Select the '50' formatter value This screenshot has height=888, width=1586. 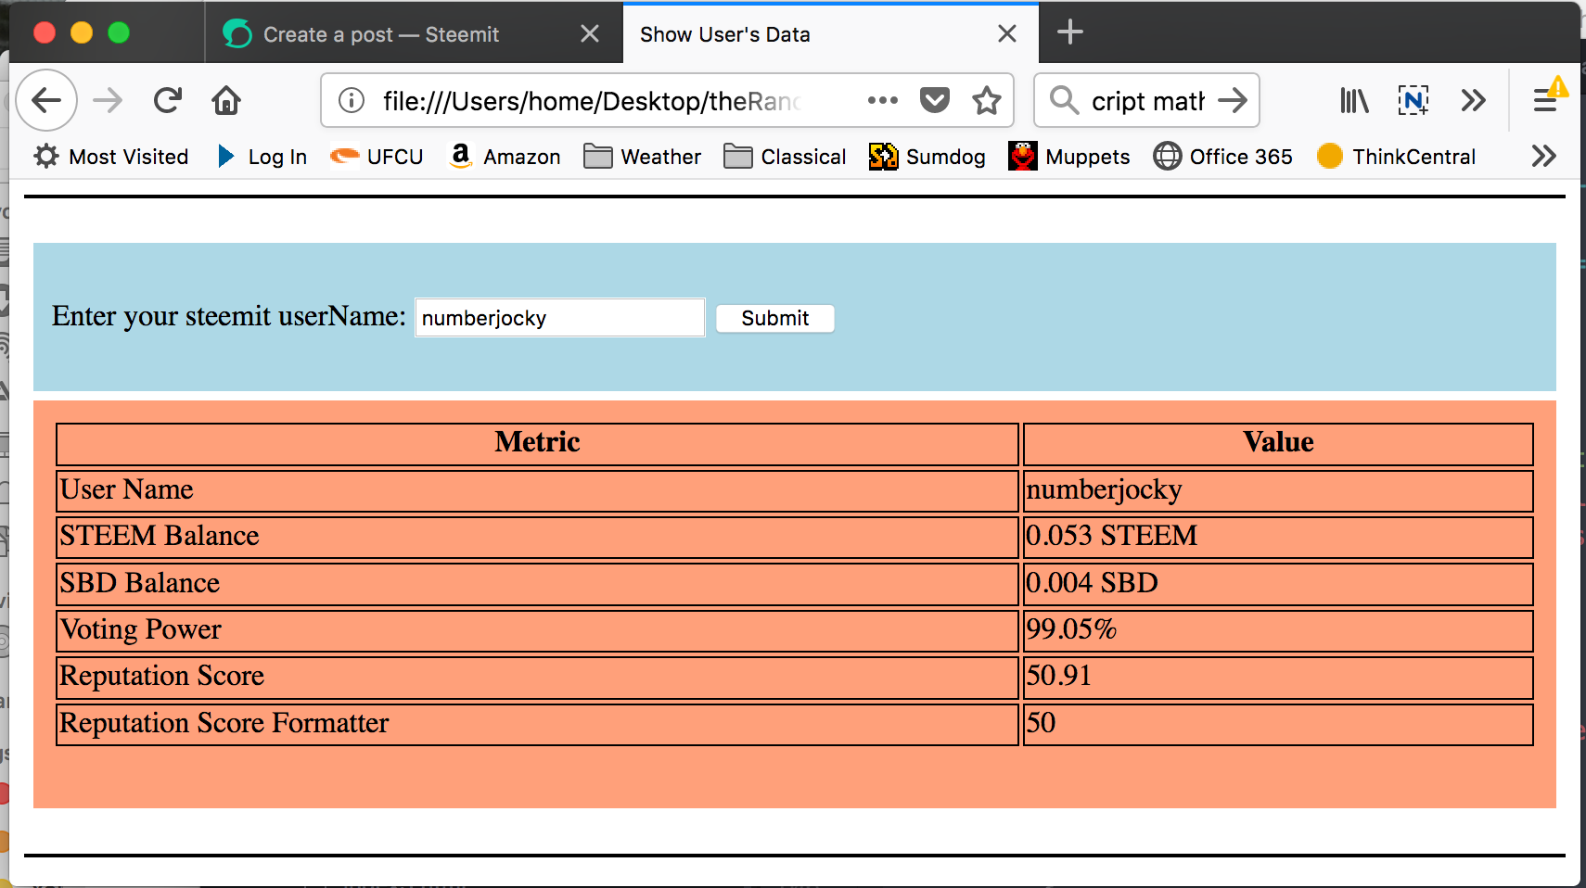(1278, 724)
